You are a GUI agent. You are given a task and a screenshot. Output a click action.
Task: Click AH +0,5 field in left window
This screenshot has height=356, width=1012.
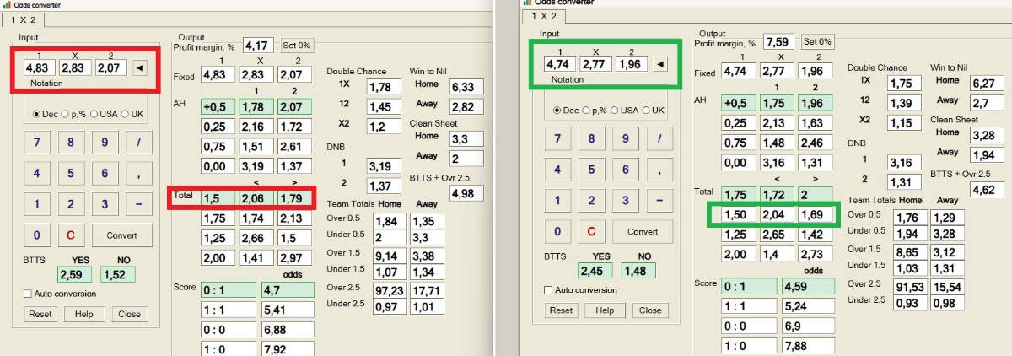(x=217, y=107)
